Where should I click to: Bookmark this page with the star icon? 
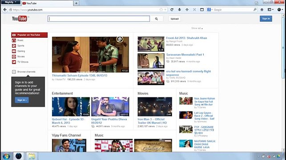pos(161,10)
